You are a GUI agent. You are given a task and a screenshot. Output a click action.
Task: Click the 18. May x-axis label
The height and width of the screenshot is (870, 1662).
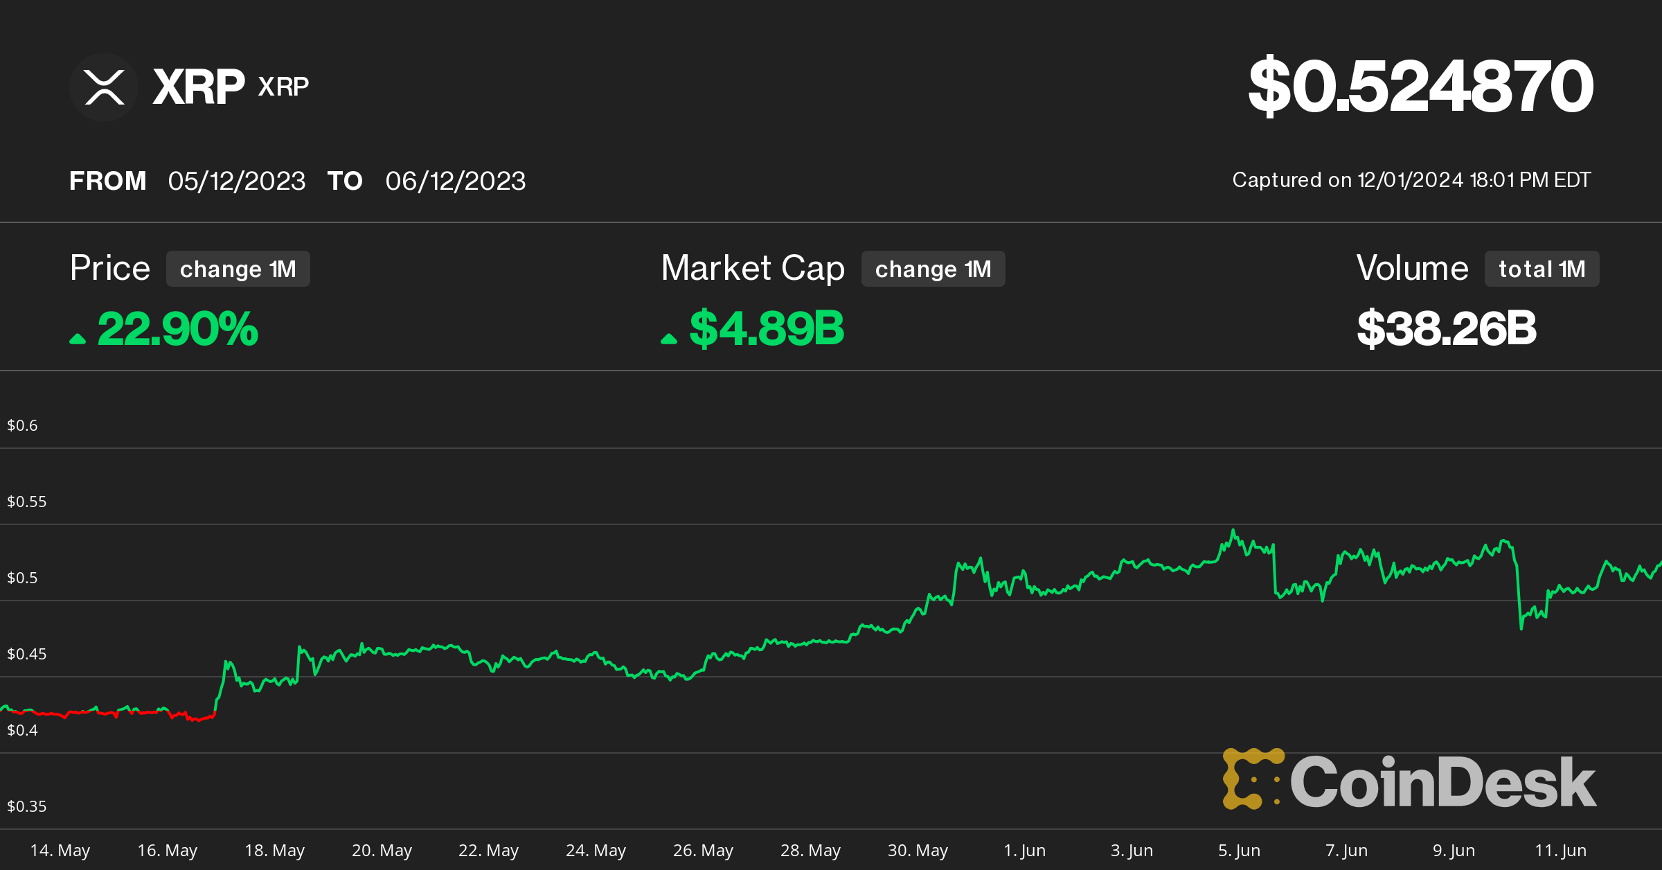[275, 851]
